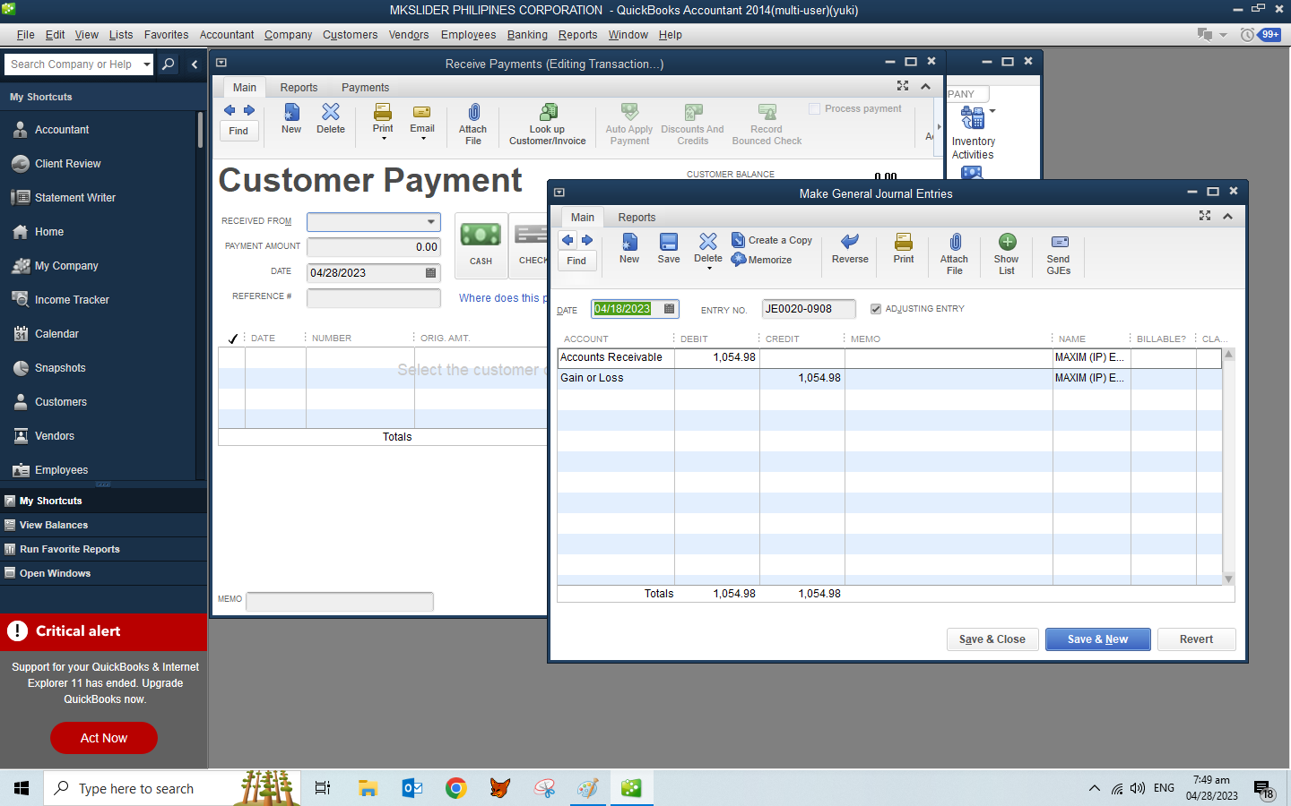Go to next journal entry arrow

(587, 240)
